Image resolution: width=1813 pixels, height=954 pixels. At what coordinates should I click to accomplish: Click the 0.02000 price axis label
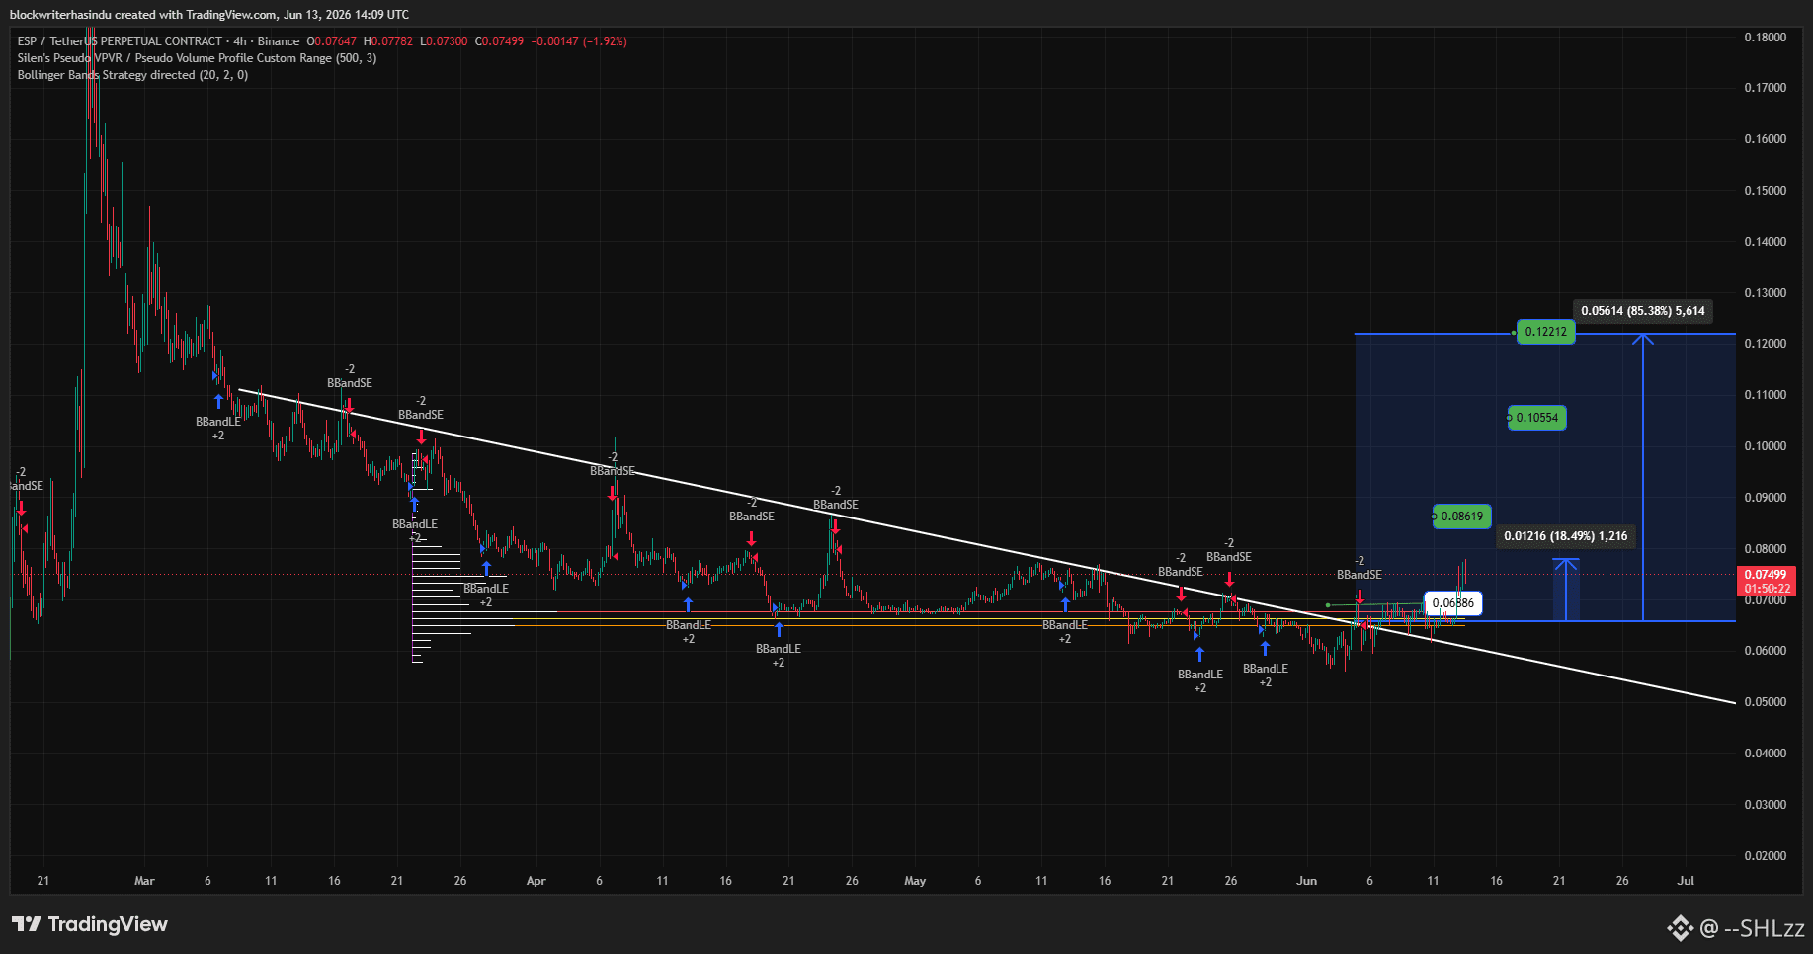click(x=1765, y=856)
